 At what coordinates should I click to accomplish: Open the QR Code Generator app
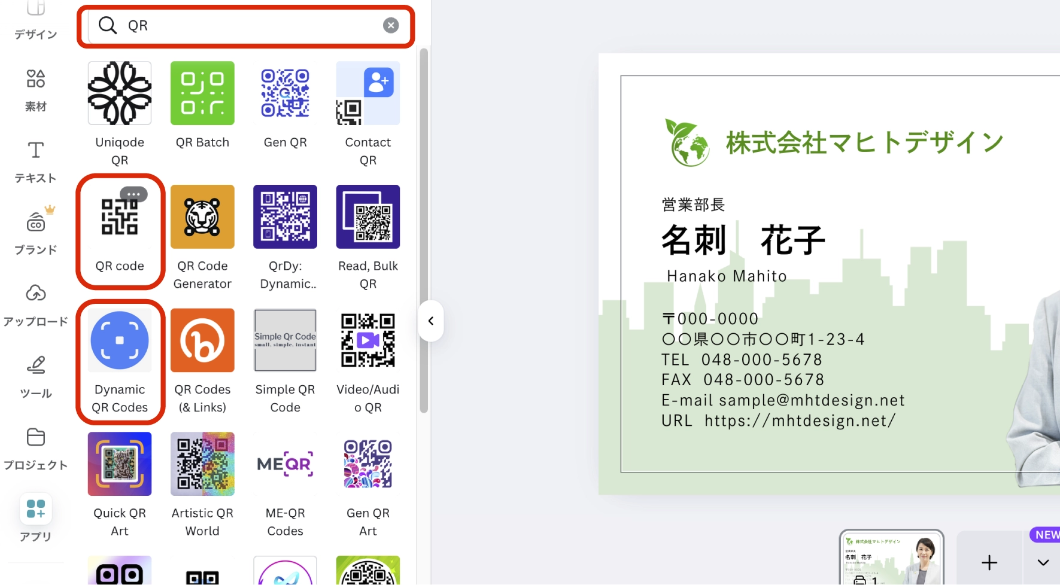pyautogui.click(x=202, y=238)
